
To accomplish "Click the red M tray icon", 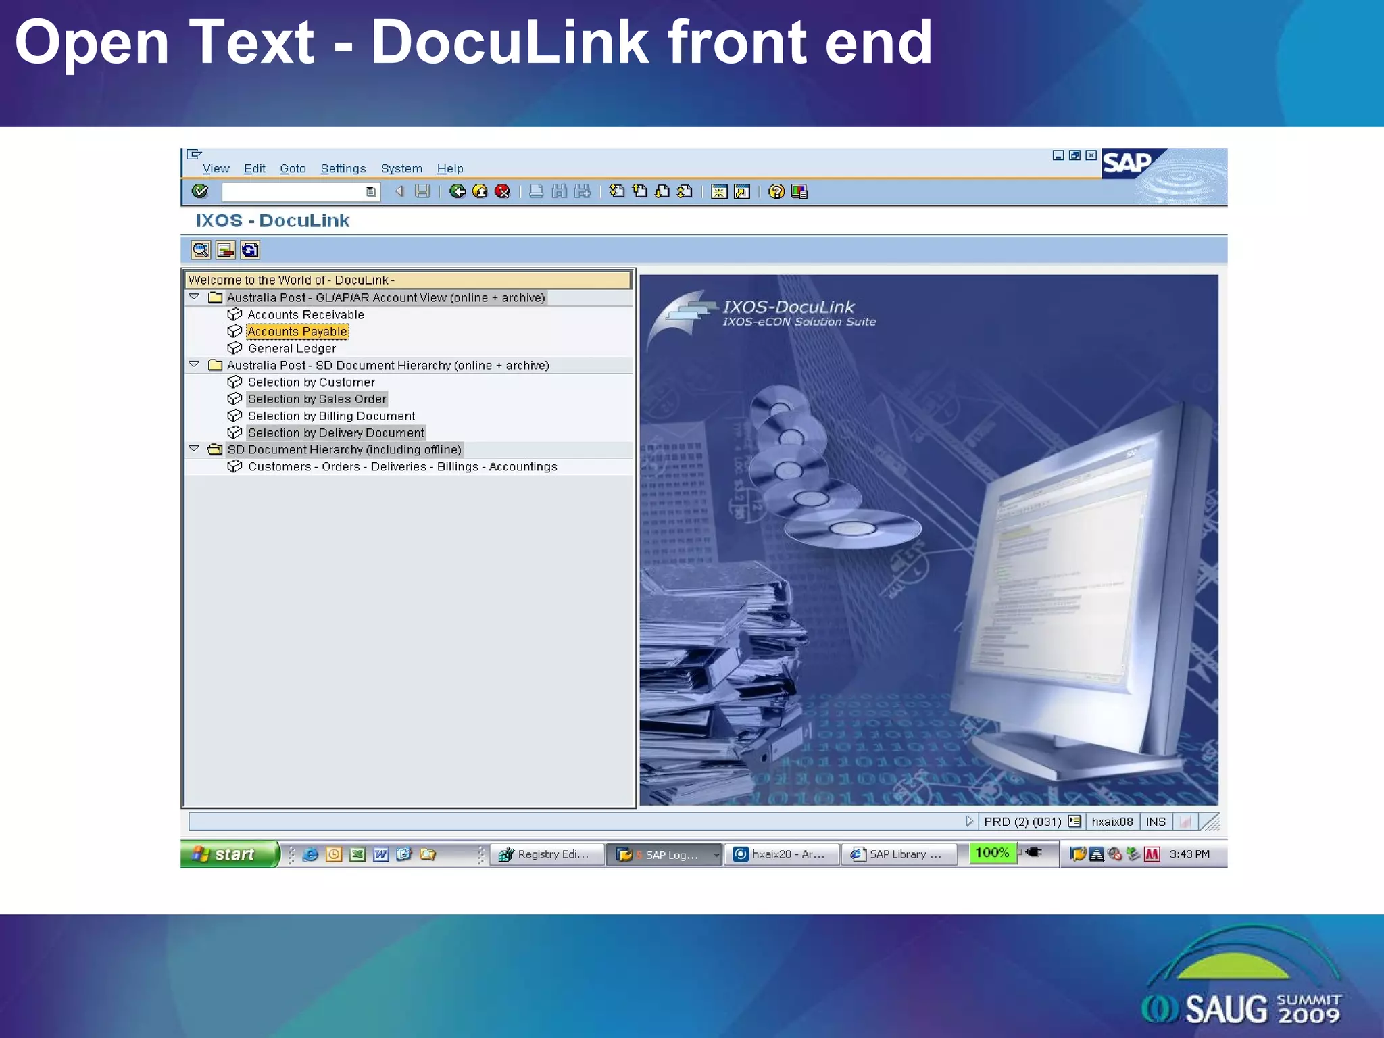I will 1152,854.
